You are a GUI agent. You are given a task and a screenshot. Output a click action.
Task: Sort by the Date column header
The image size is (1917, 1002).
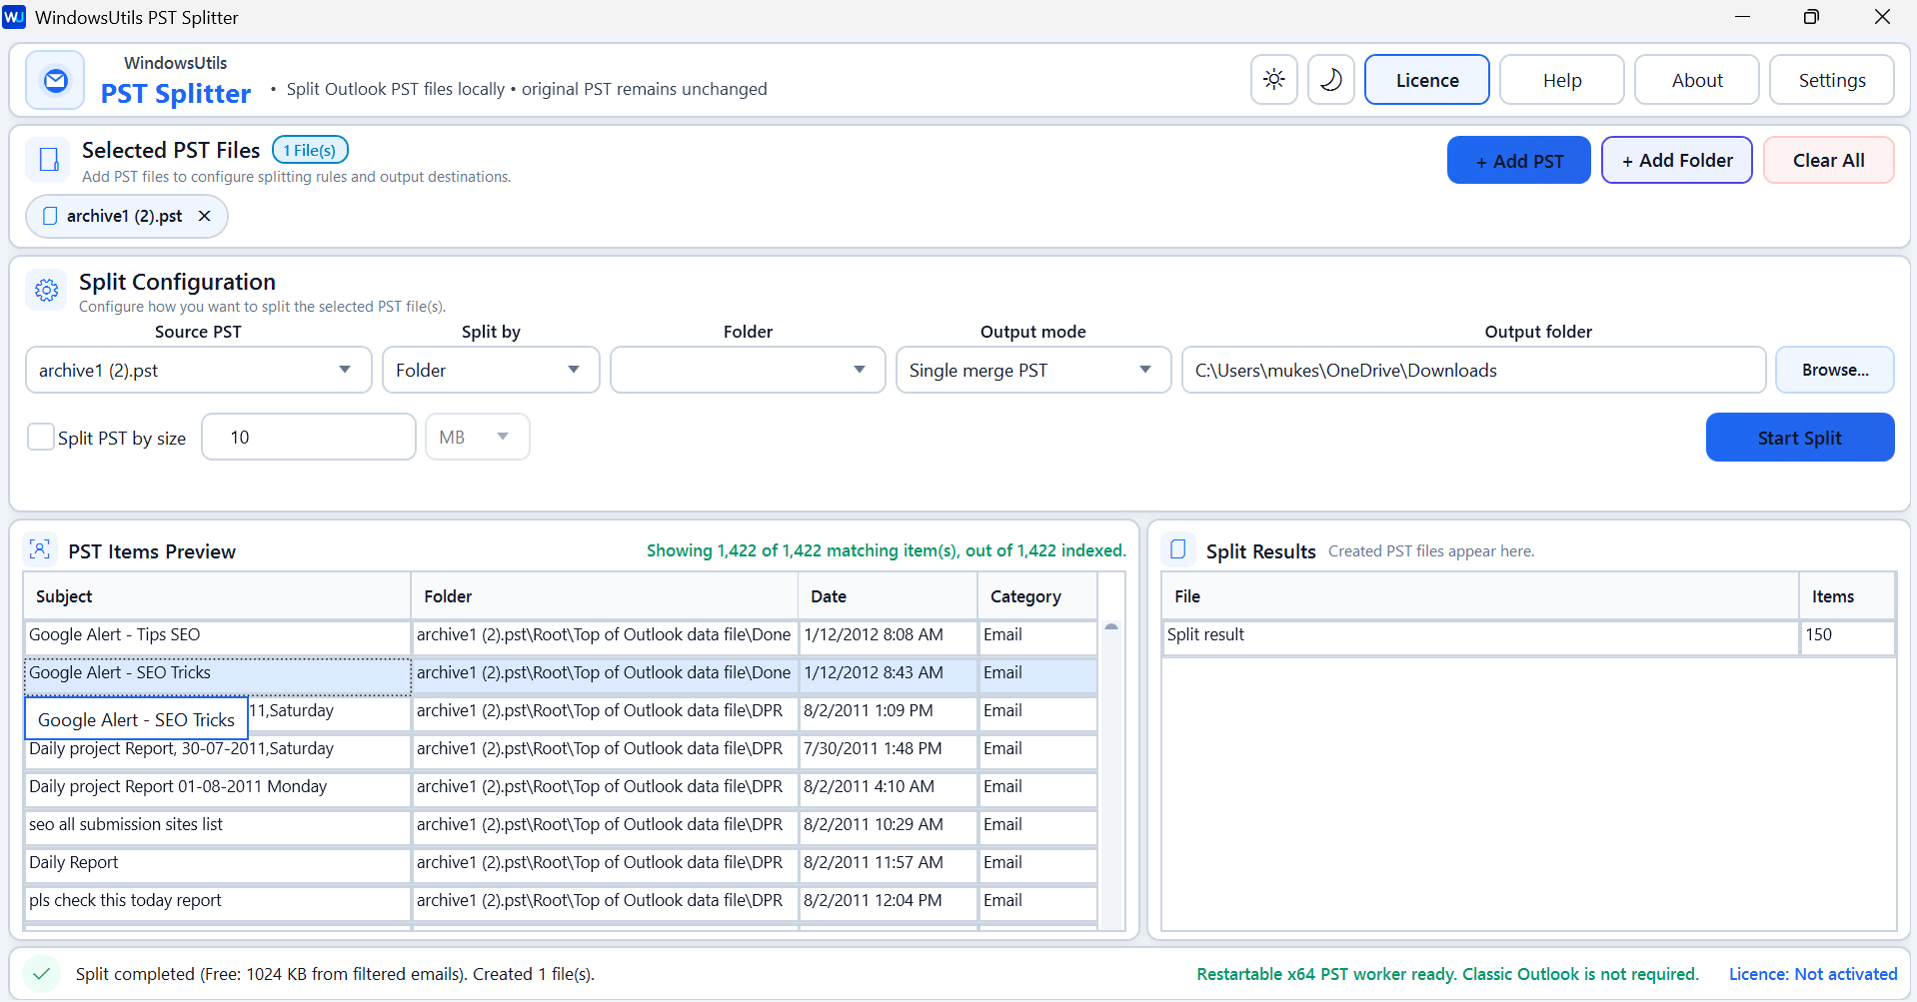tap(888, 595)
